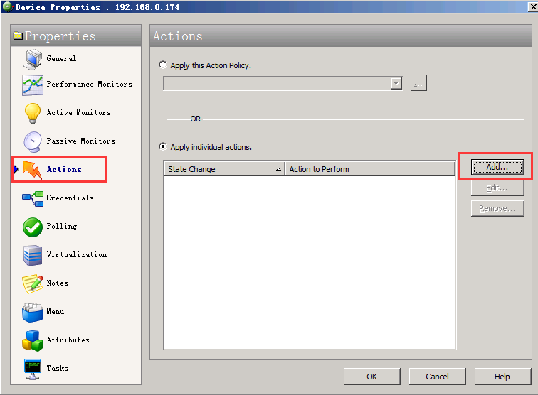The width and height of the screenshot is (538, 395).
Task: Open Performance Monitors chart icon
Action: pyautogui.click(x=33, y=85)
